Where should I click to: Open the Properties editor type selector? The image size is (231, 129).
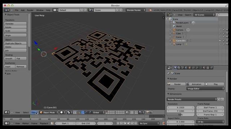tap(169, 68)
